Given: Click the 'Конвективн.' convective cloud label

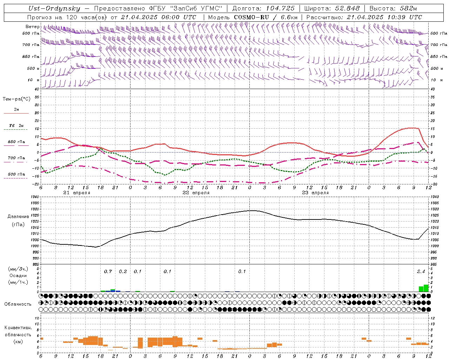Looking at the screenshot, I should (x=18, y=328).
